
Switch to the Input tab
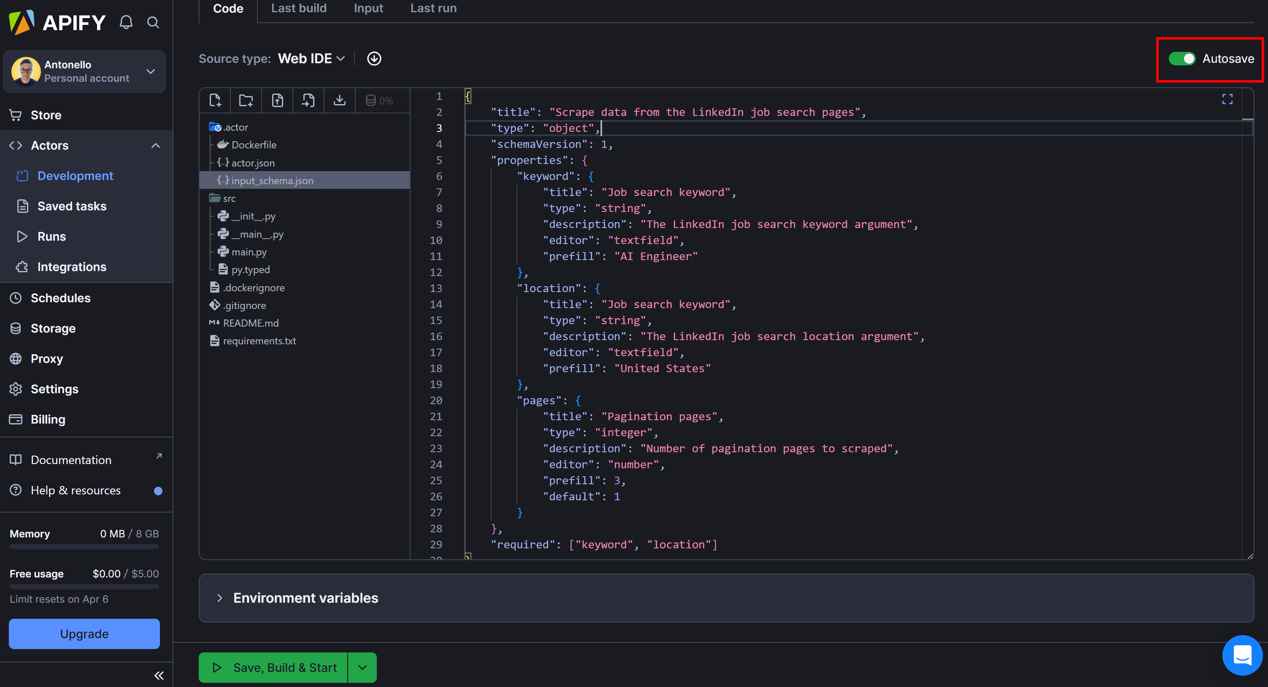(368, 8)
